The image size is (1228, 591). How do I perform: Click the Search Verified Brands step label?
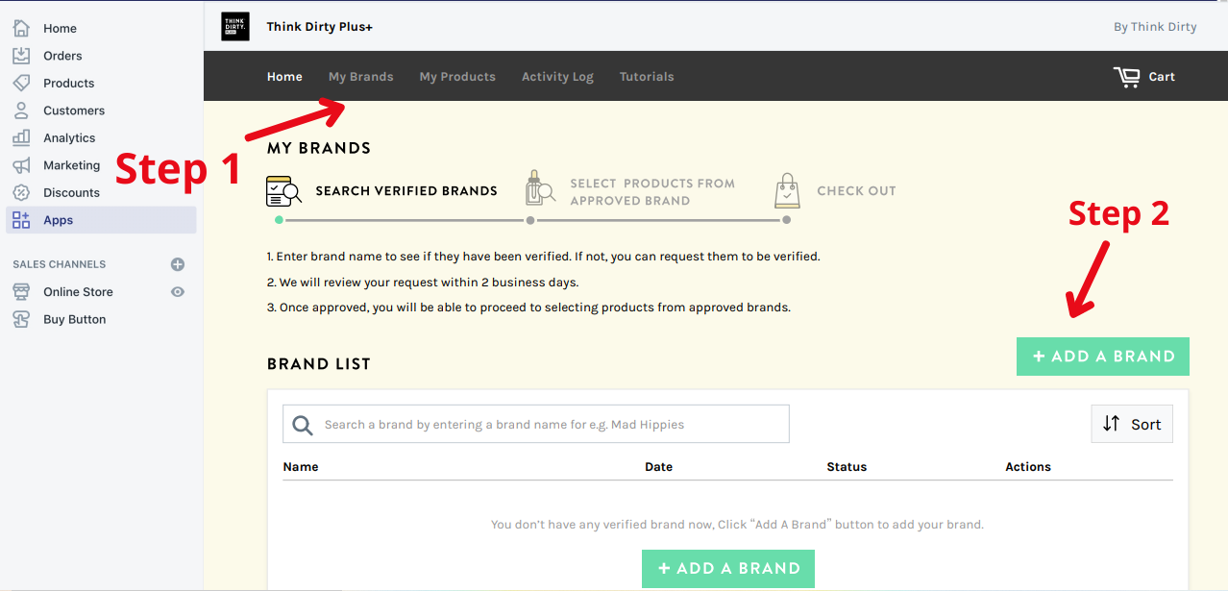[406, 191]
